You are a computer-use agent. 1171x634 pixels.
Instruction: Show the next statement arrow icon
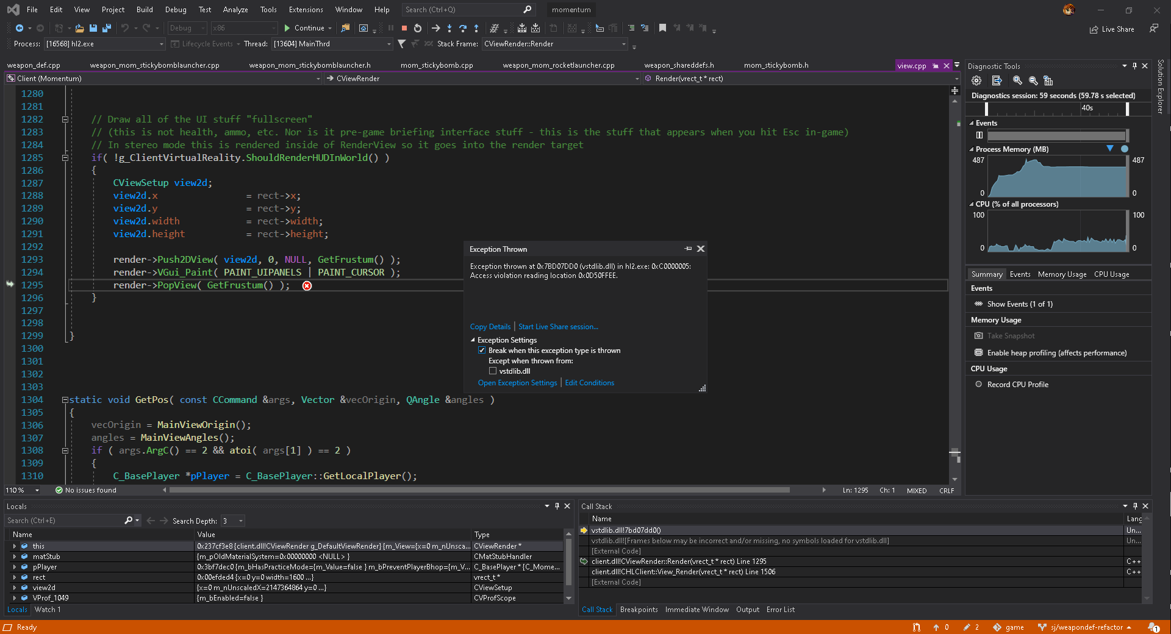(x=435, y=28)
